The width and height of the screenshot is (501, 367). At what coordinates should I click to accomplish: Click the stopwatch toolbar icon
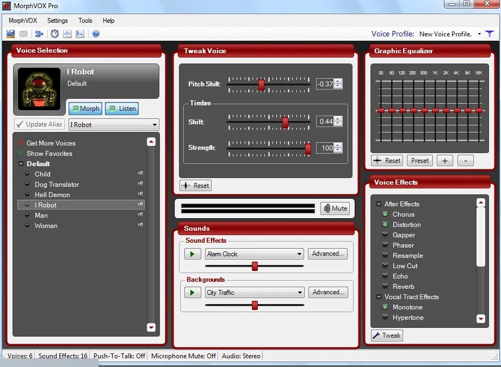click(x=54, y=34)
